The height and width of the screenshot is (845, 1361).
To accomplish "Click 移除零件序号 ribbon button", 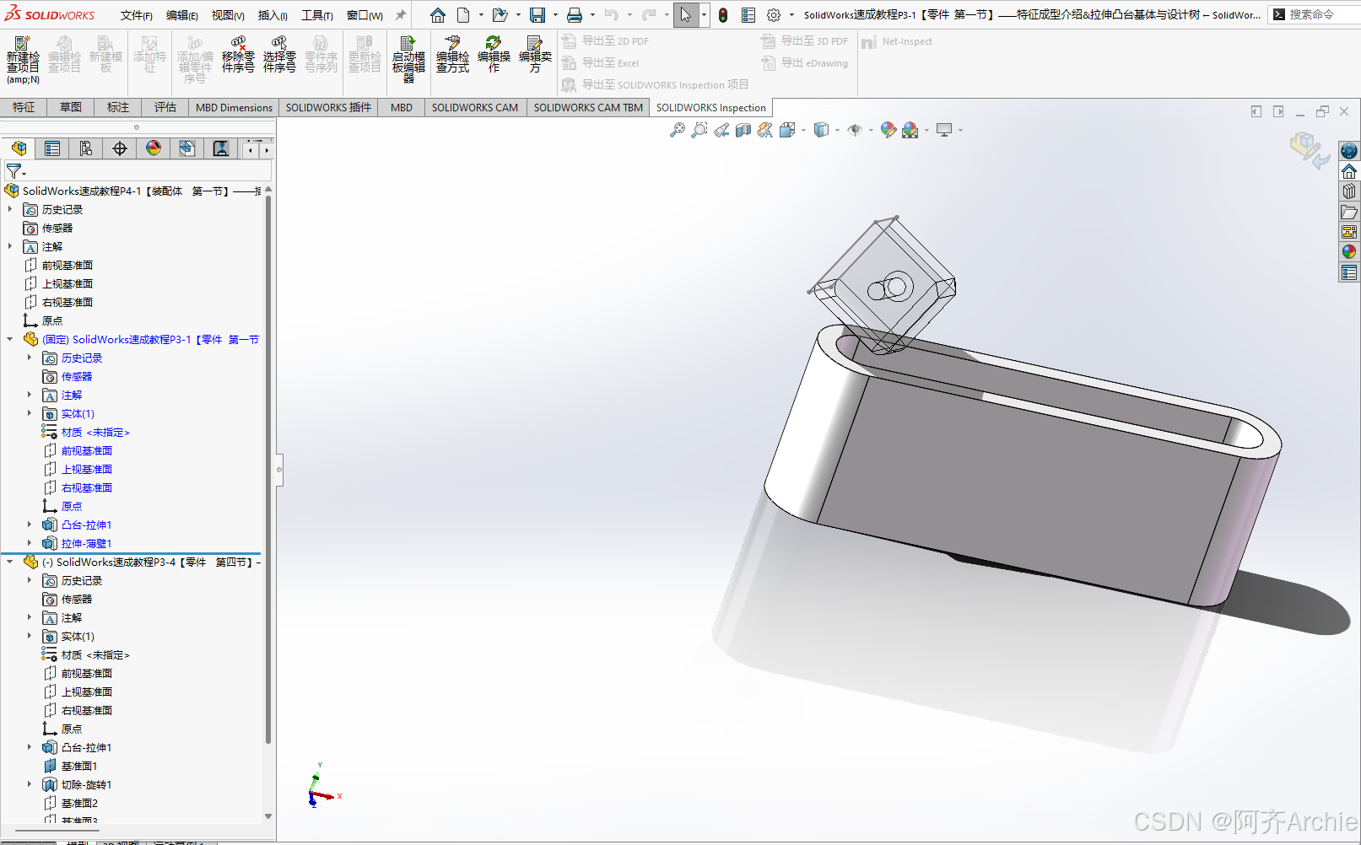I will 238,55.
